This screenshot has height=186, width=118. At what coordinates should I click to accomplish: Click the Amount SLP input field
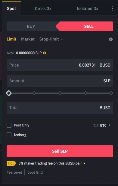coord(60,81)
